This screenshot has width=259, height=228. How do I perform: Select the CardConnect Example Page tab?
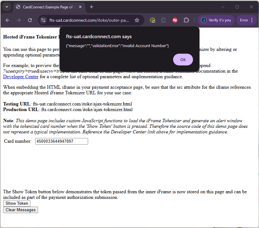coord(49,7)
